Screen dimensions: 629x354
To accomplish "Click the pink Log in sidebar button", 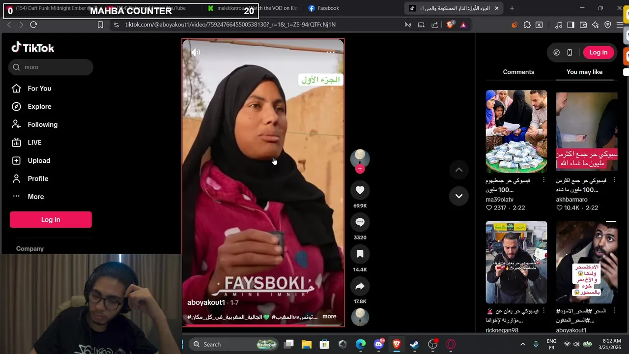I will pos(51,220).
